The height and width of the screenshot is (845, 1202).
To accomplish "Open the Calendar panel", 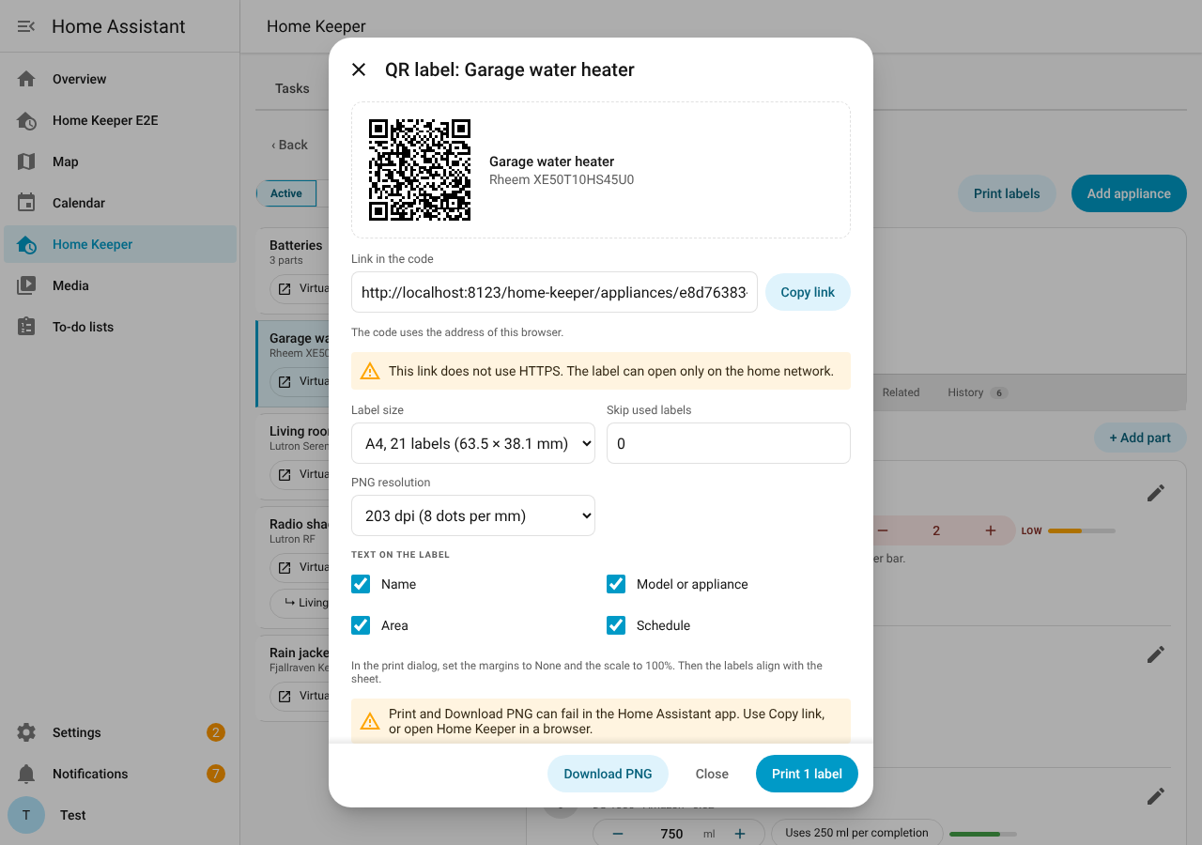I will (120, 203).
